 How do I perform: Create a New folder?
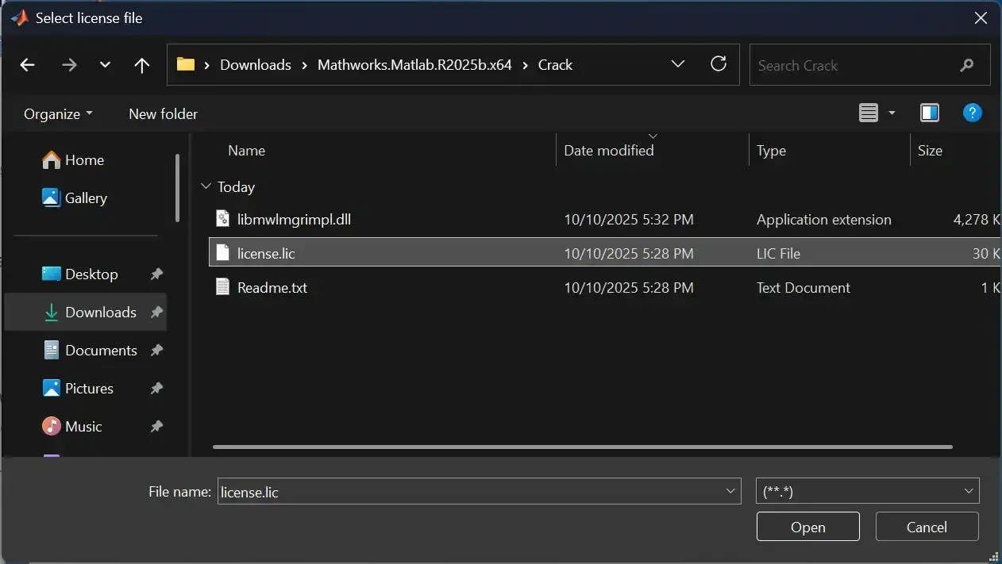pyautogui.click(x=164, y=114)
